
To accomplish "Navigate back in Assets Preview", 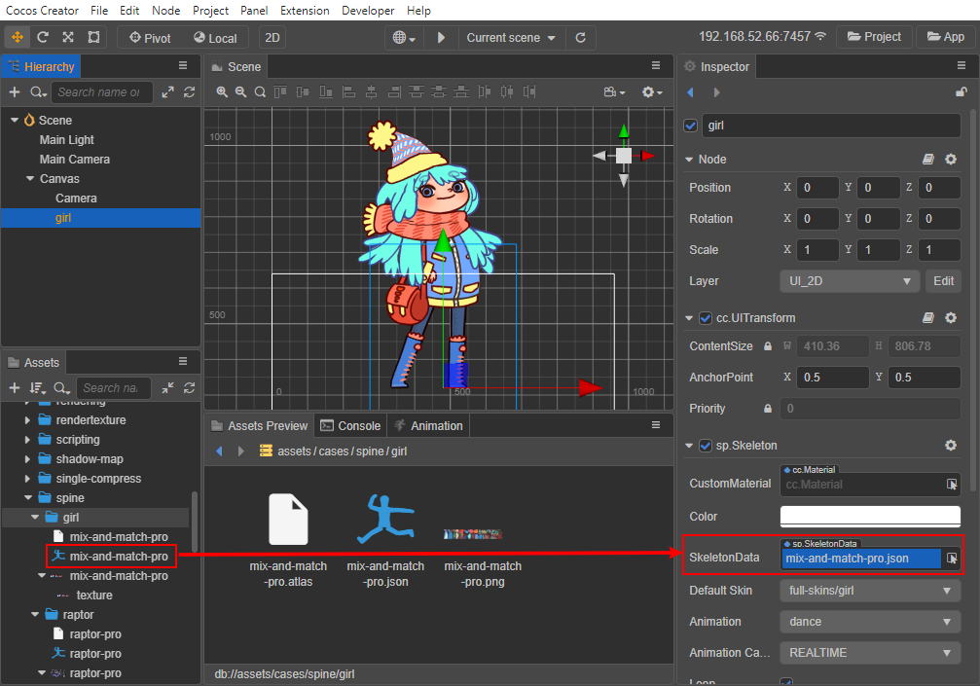I will point(219,451).
